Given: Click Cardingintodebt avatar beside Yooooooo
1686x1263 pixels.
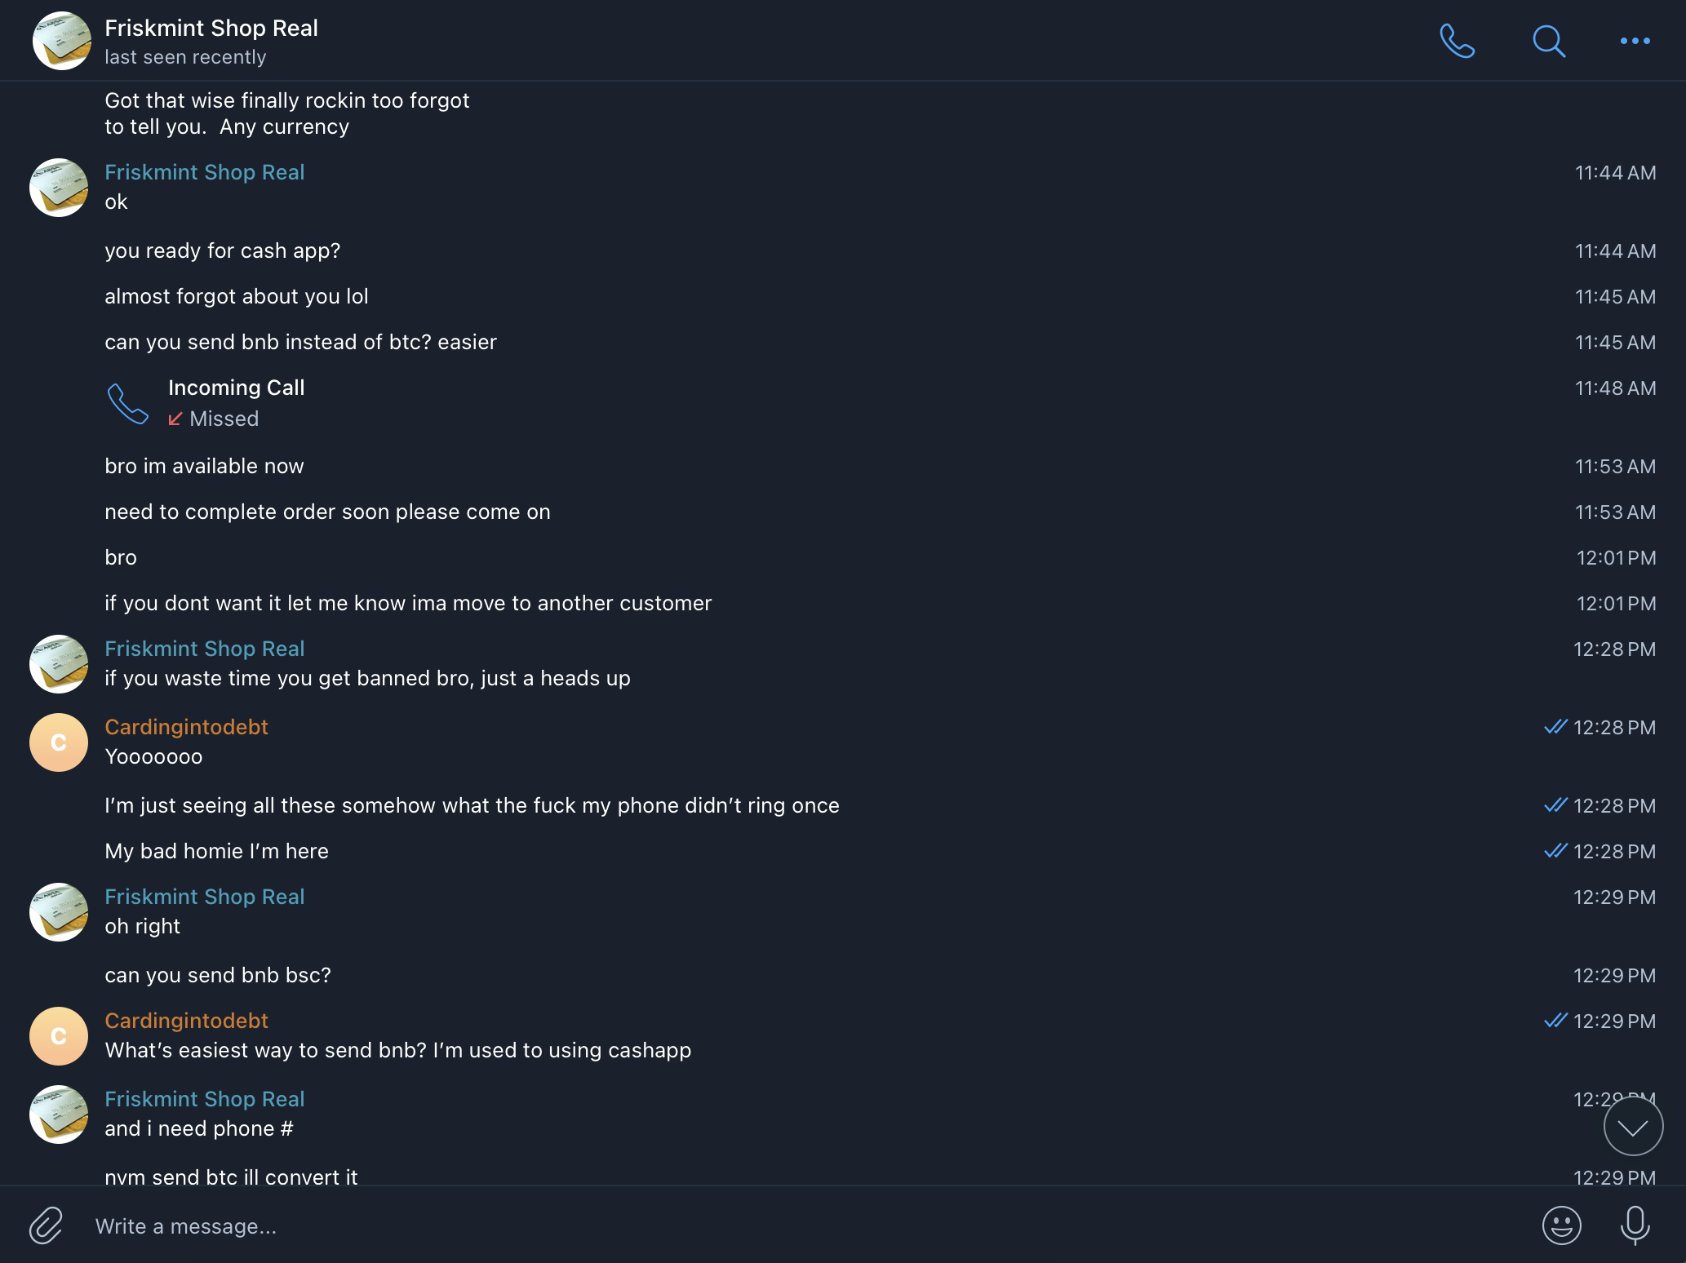Looking at the screenshot, I should point(59,742).
